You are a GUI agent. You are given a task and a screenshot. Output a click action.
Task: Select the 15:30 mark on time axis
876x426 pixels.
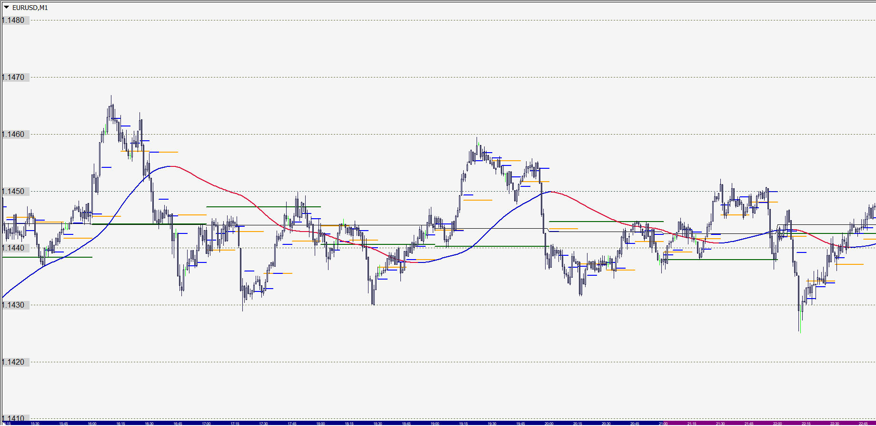pyautogui.click(x=35, y=423)
